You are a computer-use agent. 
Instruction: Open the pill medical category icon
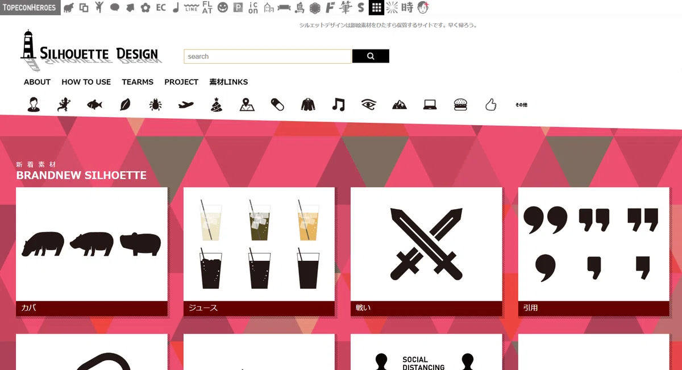(x=277, y=105)
